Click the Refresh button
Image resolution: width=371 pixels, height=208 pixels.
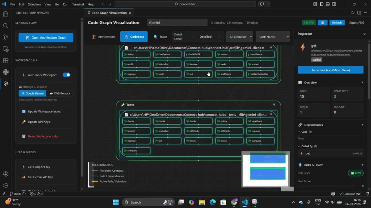click(337, 23)
